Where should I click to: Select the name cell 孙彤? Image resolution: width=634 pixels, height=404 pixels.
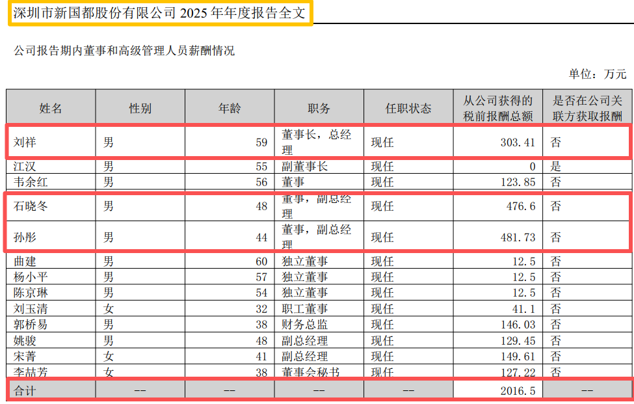(x=25, y=237)
